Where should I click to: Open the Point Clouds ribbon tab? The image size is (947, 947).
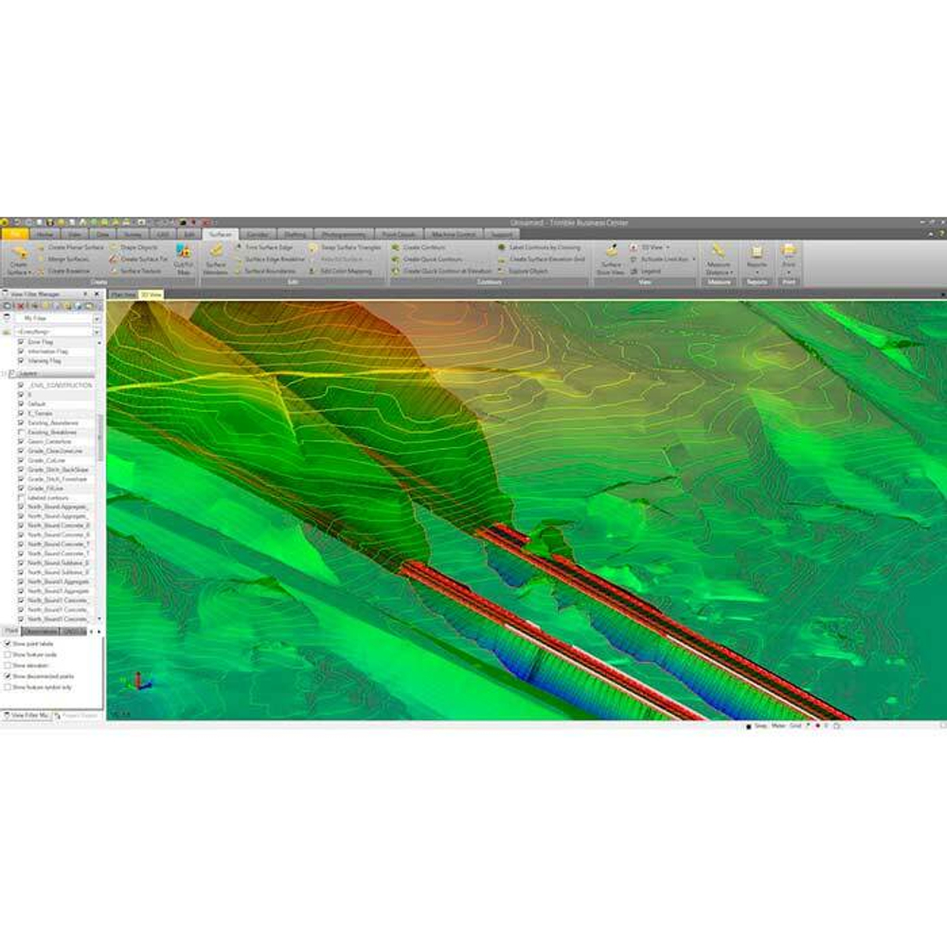click(x=399, y=234)
